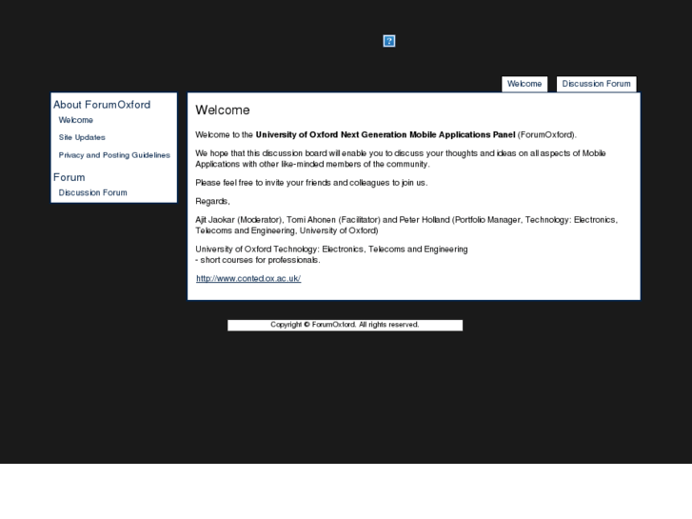The image size is (692, 519).
Task: Switch to the Discussion Forum tab
Action: tap(596, 84)
